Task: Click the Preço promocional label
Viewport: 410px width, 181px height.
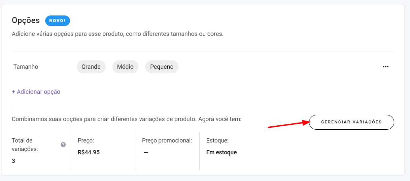Action: (x=167, y=141)
